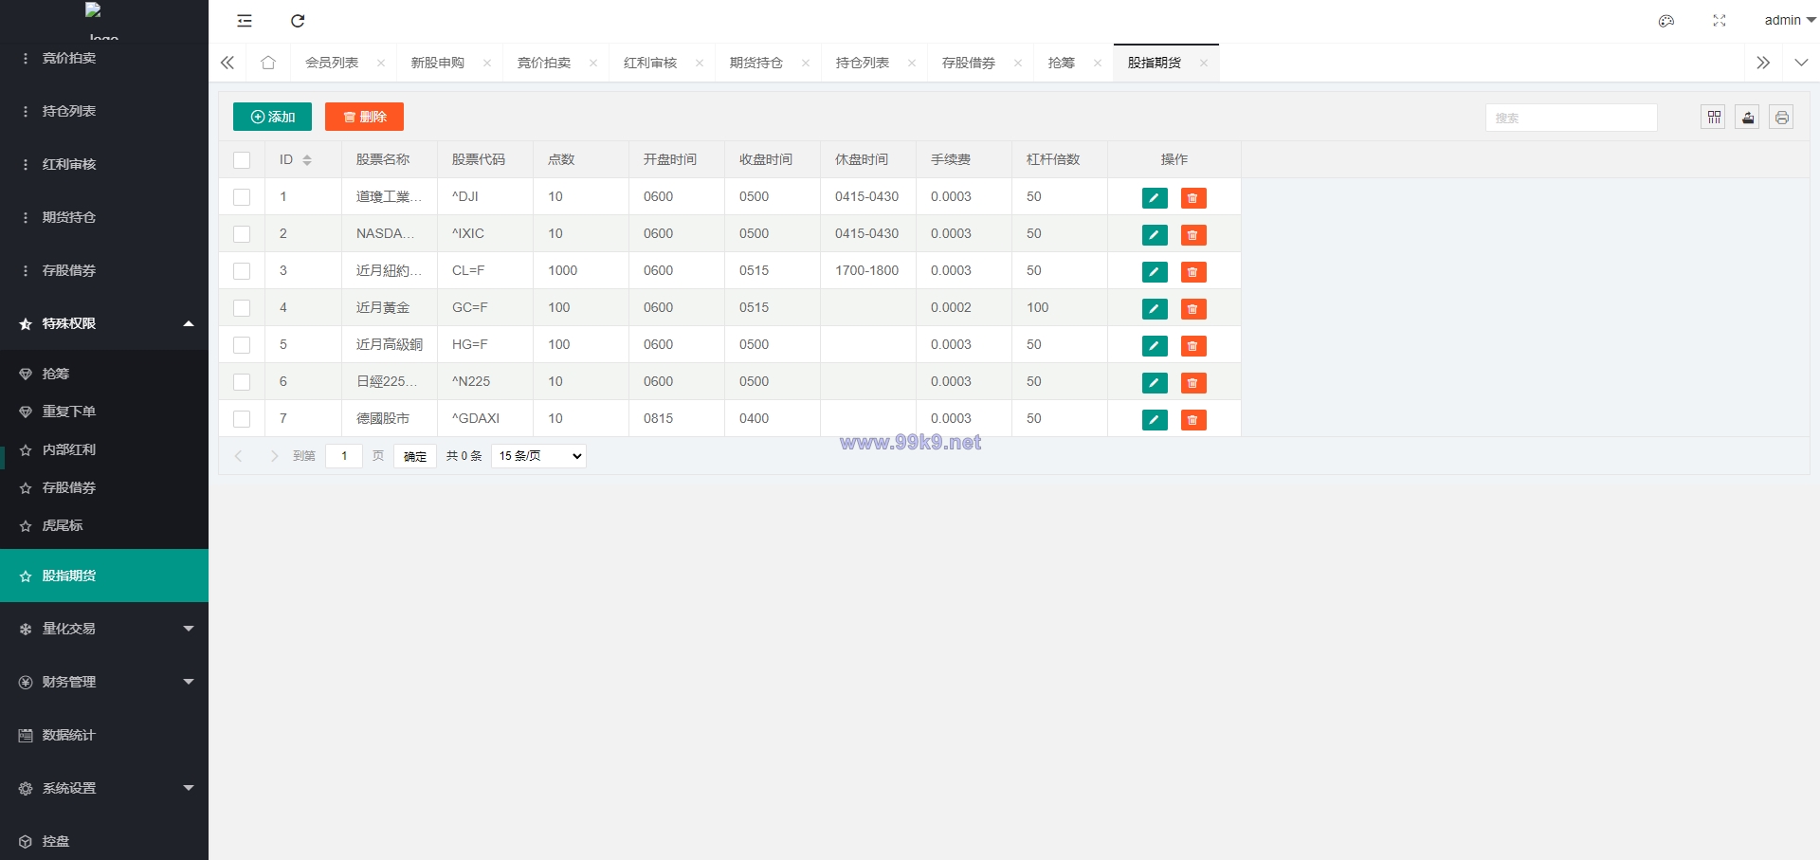The width and height of the screenshot is (1820, 860).
Task: Switch to the 红利审核 tab
Action: click(x=650, y=63)
